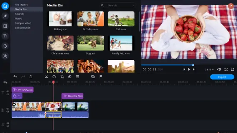Open the More Tools wrench icon
The height and width of the screenshot is (133, 237).
point(5,56)
